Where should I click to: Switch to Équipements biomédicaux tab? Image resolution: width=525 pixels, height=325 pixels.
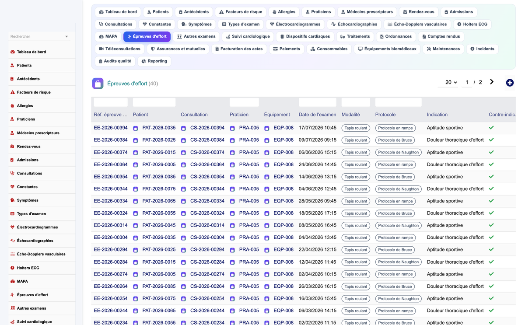(387, 49)
